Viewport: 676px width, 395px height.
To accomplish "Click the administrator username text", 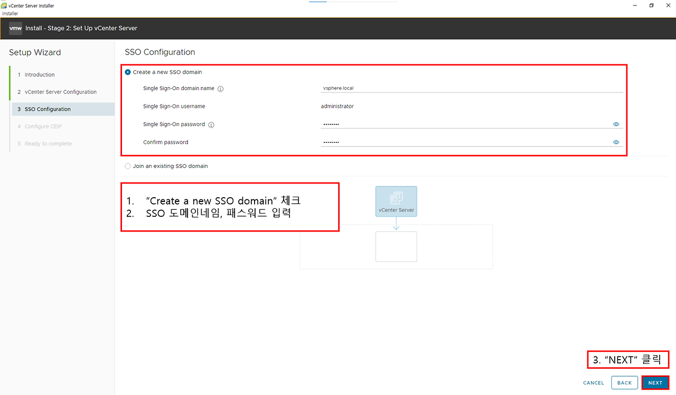I will click(337, 107).
